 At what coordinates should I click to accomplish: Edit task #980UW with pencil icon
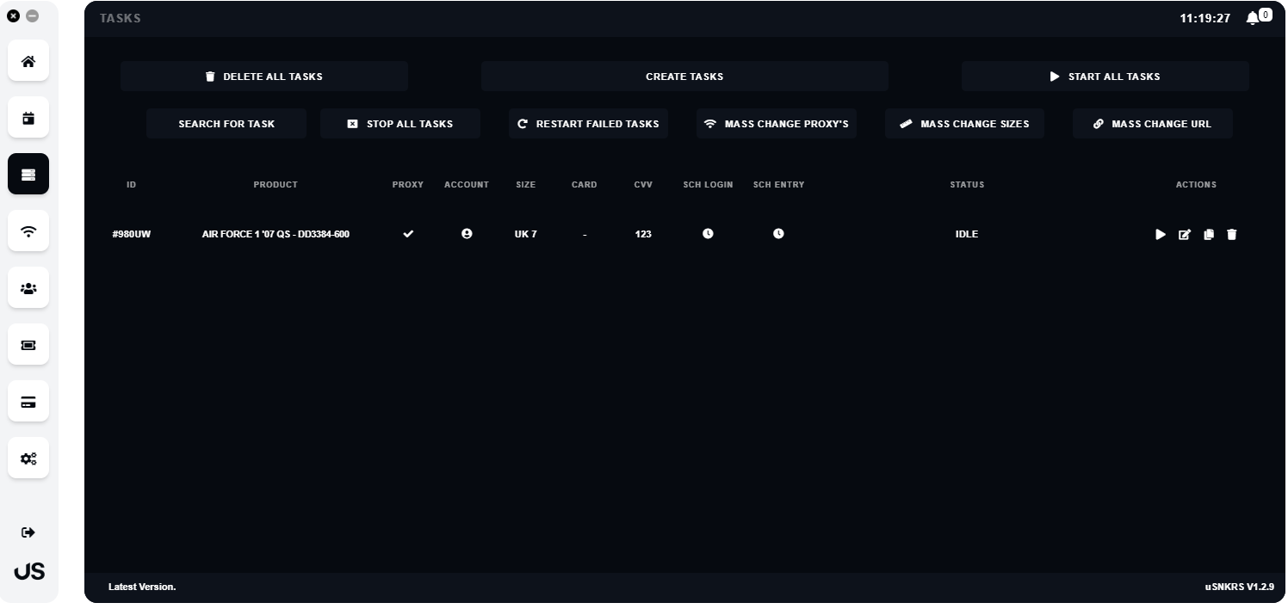pyautogui.click(x=1185, y=234)
